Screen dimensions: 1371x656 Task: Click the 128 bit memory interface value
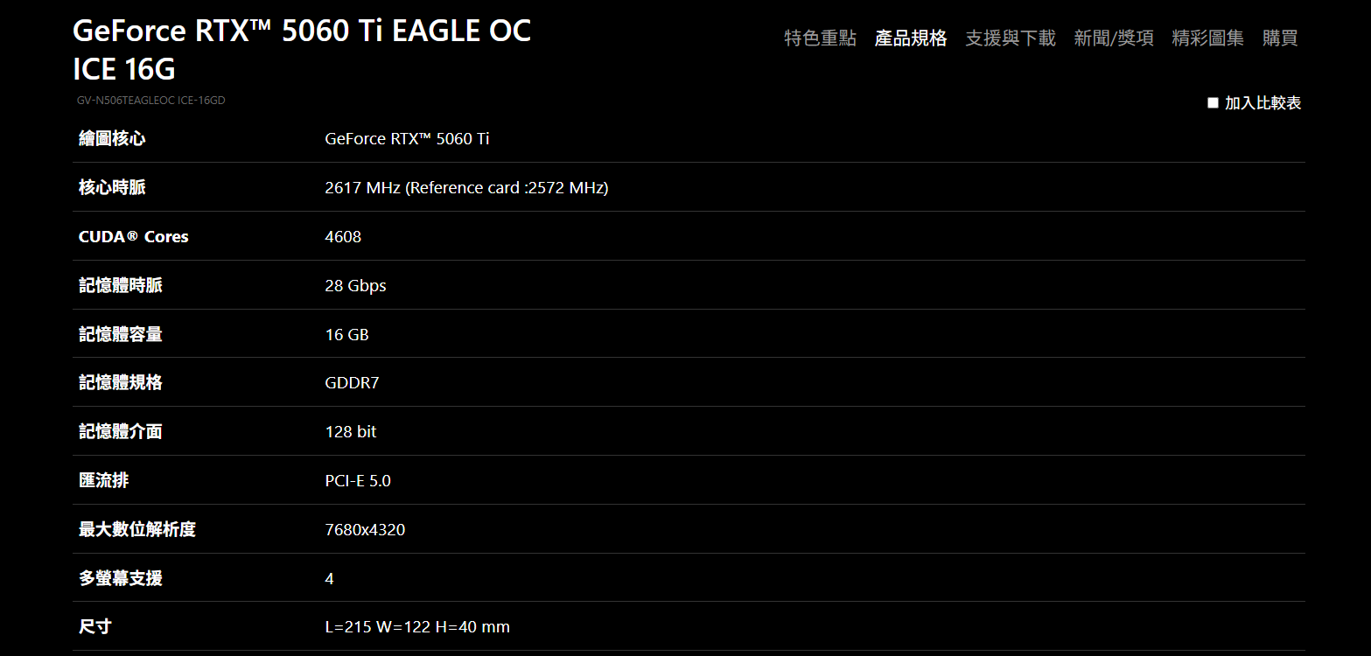click(351, 431)
